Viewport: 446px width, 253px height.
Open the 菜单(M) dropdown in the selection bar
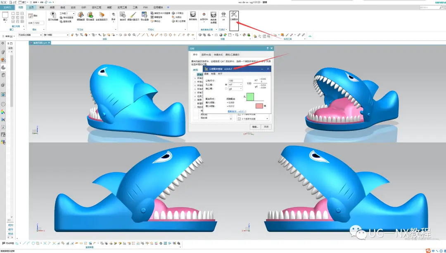pyautogui.click(x=9, y=36)
